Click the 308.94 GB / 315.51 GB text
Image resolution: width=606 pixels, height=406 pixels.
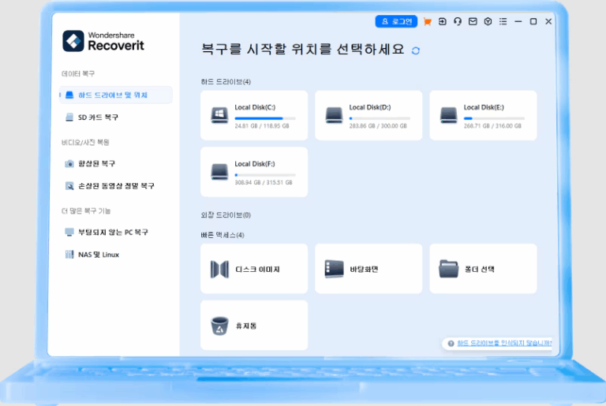coord(264,182)
